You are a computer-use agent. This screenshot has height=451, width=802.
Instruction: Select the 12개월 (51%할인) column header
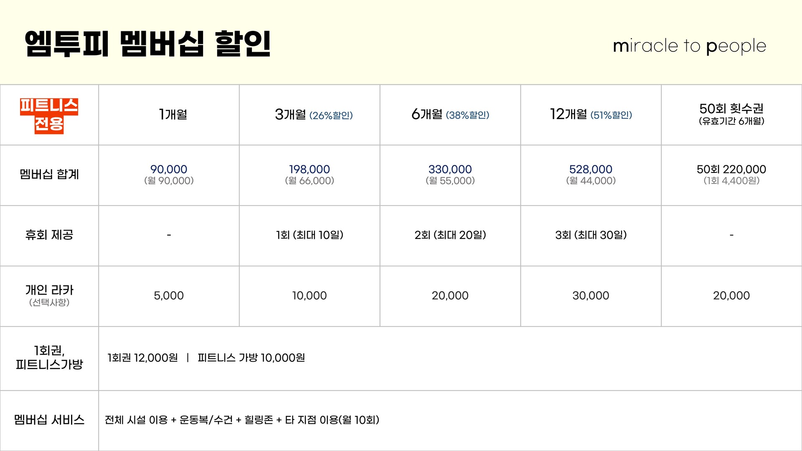591,114
